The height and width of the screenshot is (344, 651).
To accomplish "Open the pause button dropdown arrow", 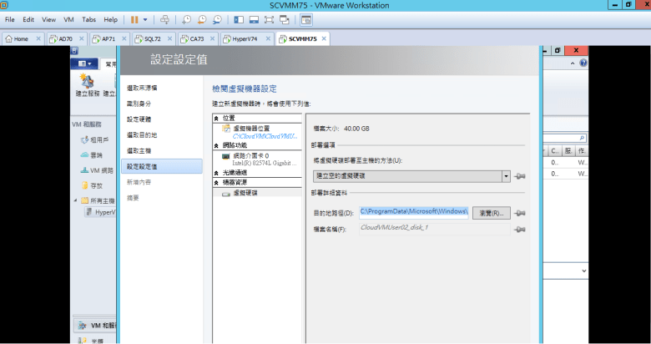I will point(145,18).
